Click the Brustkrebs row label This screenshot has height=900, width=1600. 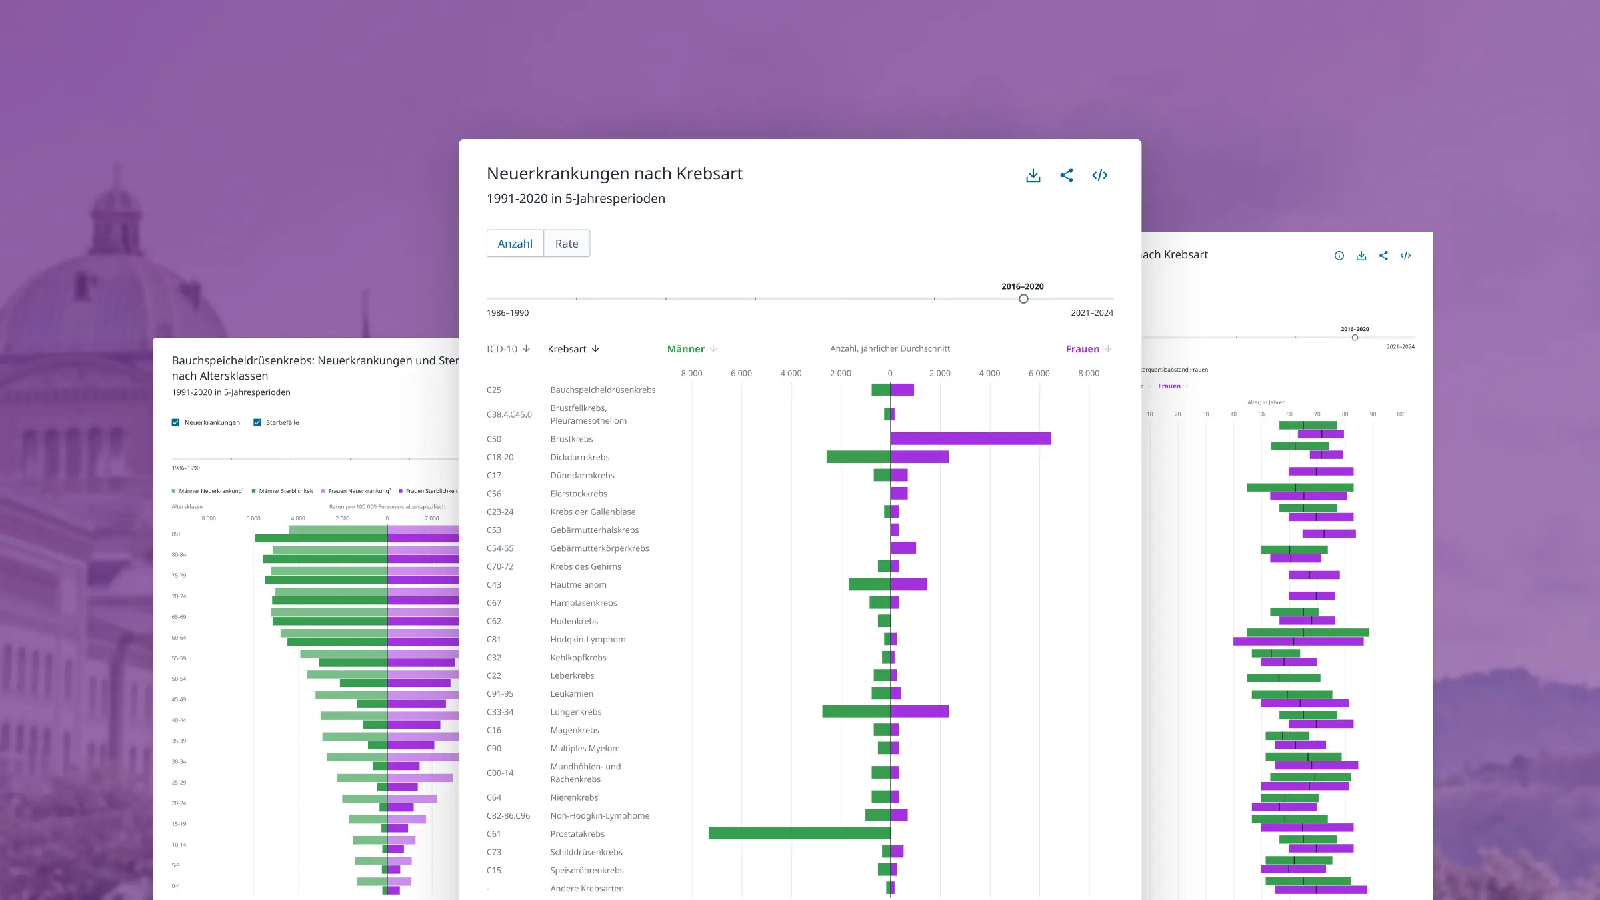pos(571,439)
